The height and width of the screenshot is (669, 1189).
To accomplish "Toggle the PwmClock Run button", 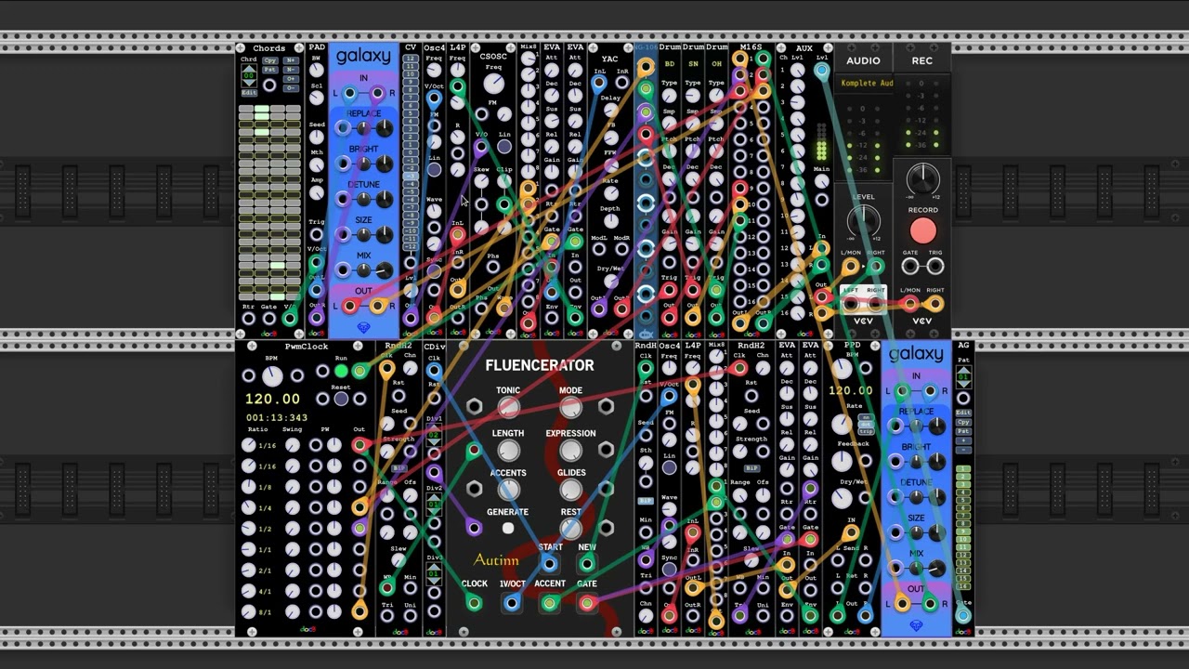I will [x=341, y=372].
